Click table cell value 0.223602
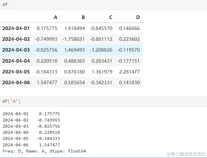The image size is (207, 158). [129, 39]
